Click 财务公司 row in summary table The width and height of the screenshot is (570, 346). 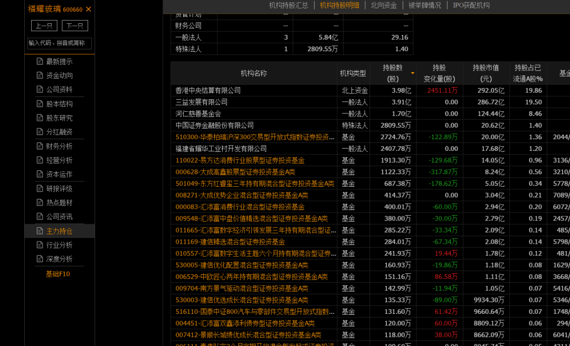click(291, 26)
